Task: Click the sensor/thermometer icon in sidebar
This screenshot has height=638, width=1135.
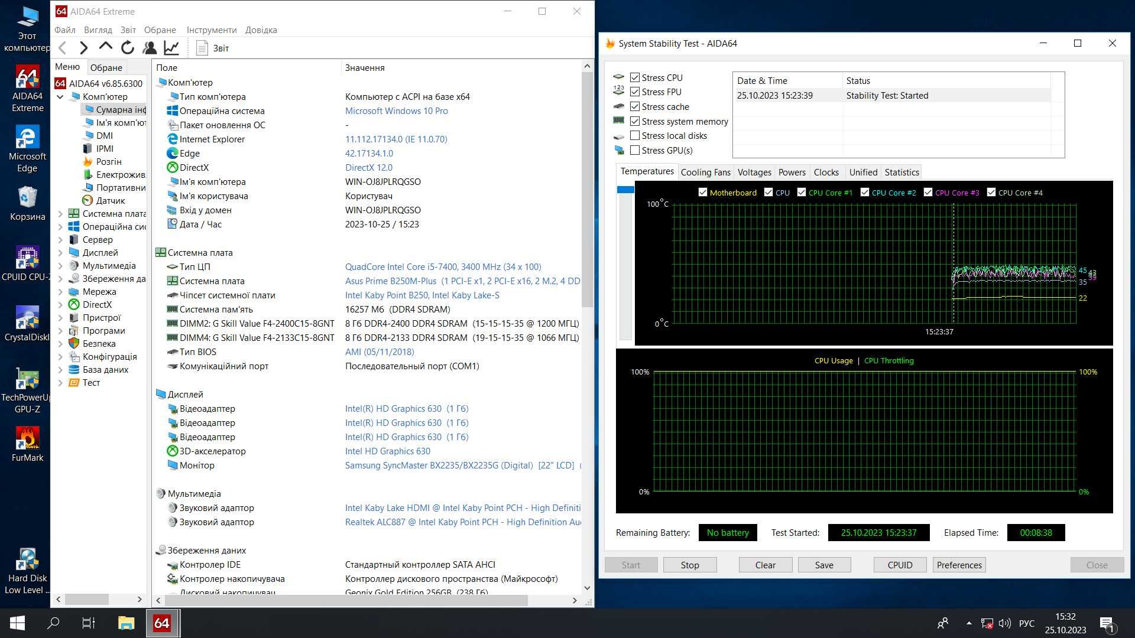Action: (x=88, y=200)
